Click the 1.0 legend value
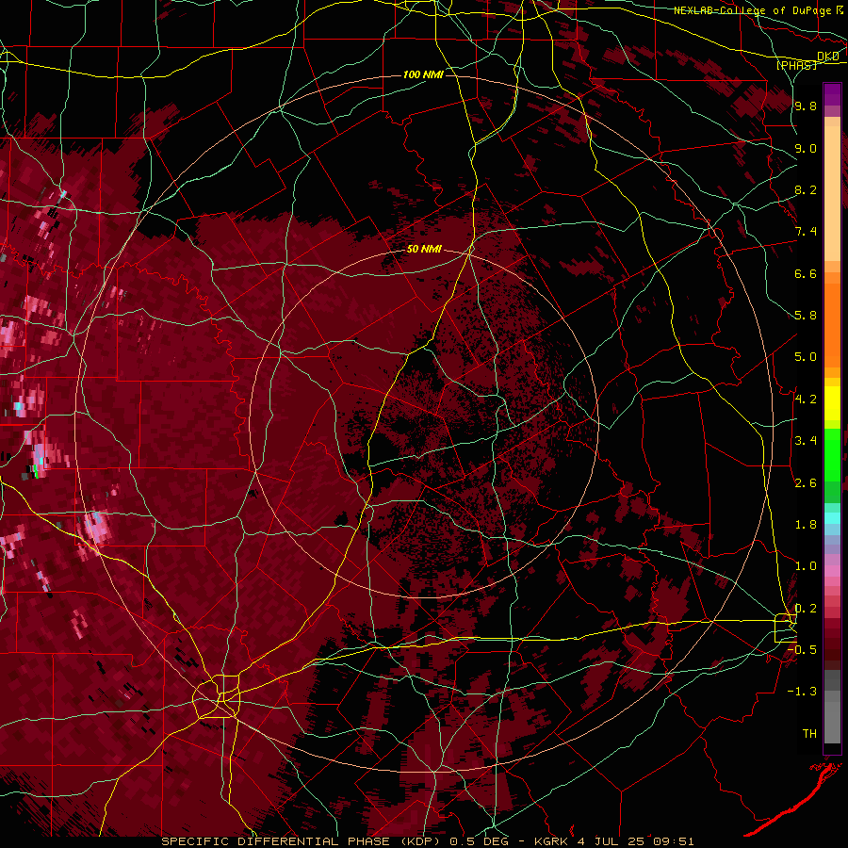Viewport: 848px width, 848px height. click(x=806, y=566)
